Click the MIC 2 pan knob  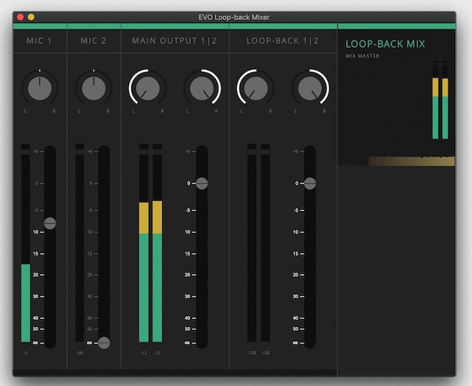[x=94, y=88]
